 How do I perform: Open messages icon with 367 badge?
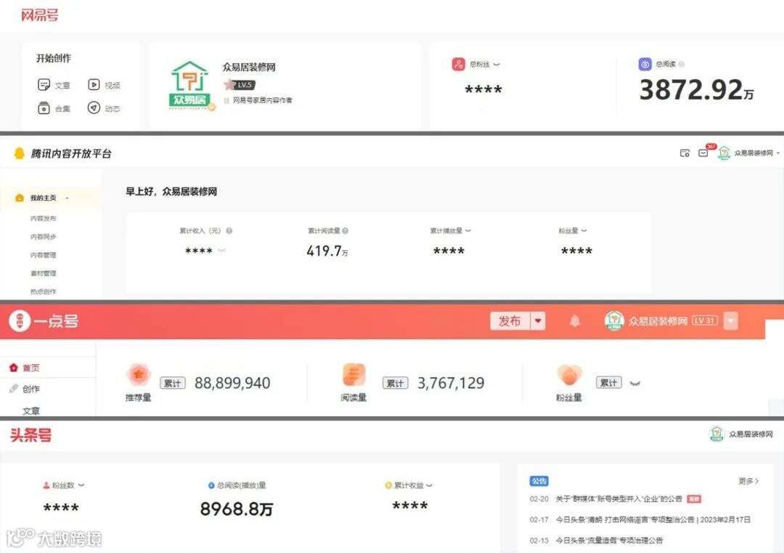click(x=703, y=153)
